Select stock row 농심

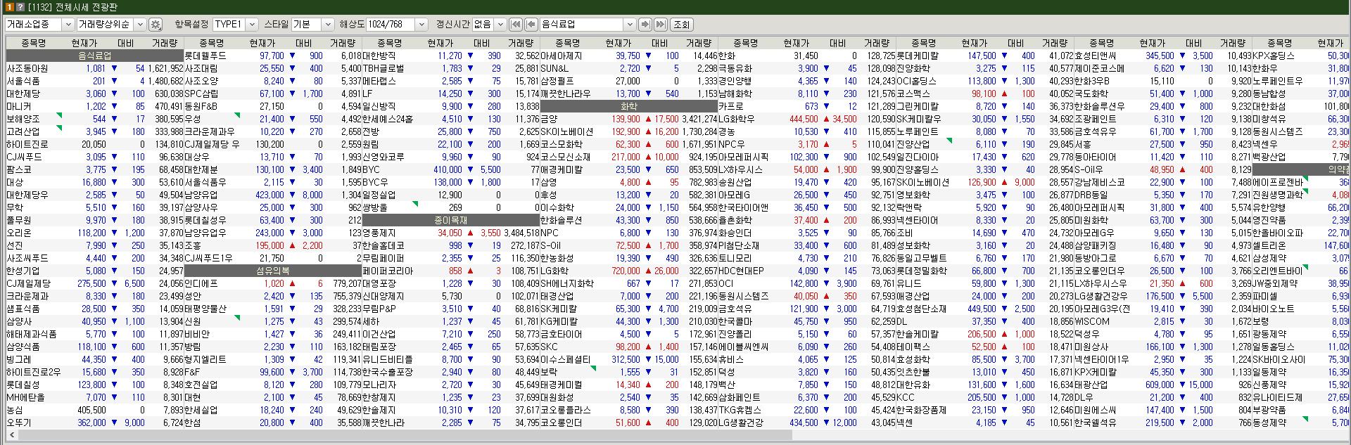tap(95, 410)
